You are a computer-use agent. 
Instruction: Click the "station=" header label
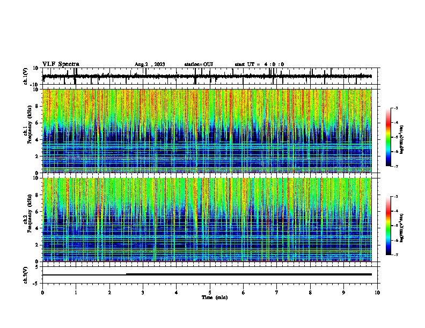pos(194,64)
